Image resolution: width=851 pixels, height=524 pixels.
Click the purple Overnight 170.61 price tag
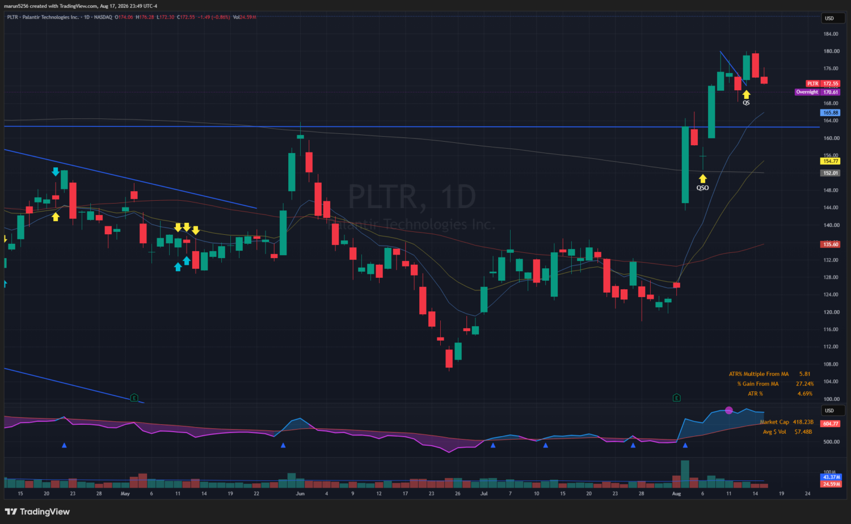pos(818,92)
